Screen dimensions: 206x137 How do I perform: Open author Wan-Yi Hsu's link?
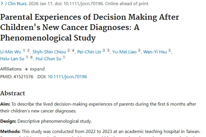(x=155, y=52)
